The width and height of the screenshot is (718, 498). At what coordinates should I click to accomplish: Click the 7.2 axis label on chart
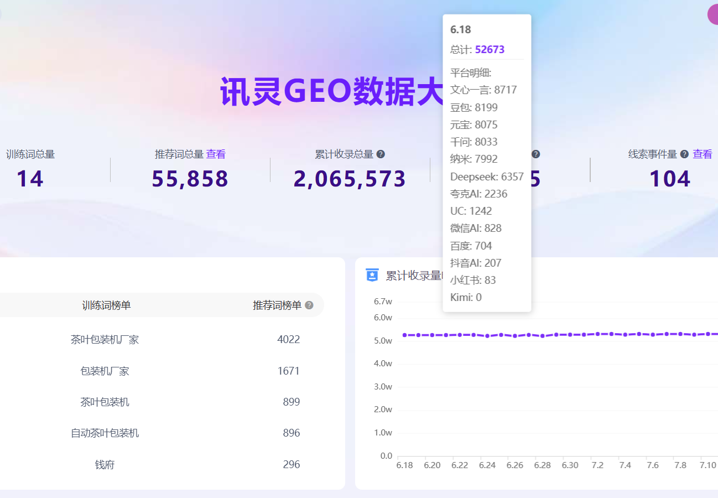point(597,465)
